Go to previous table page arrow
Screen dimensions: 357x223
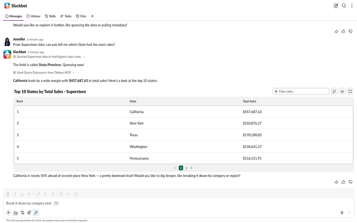pos(176,168)
